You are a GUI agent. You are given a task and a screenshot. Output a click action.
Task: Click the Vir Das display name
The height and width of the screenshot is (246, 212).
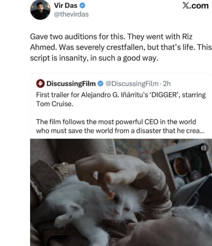66,5
